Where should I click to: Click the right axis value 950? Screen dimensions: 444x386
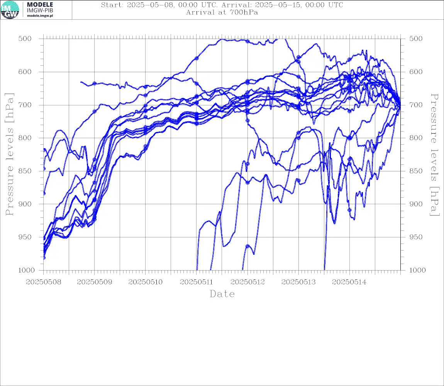[x=416, y=237]
